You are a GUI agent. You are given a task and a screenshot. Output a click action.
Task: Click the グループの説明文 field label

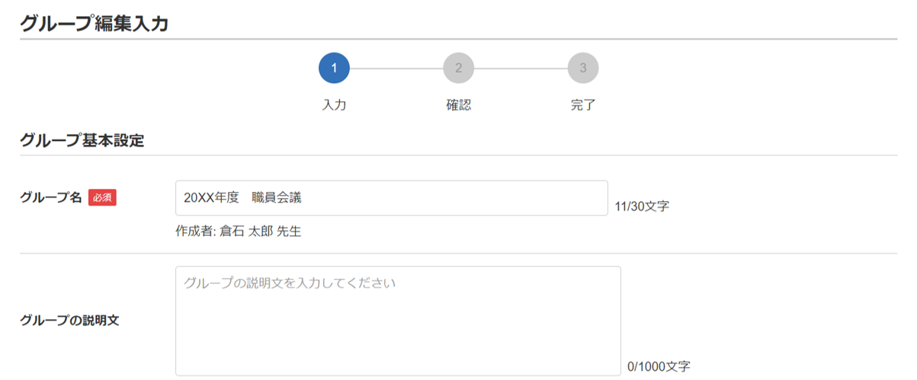point(69,320)
